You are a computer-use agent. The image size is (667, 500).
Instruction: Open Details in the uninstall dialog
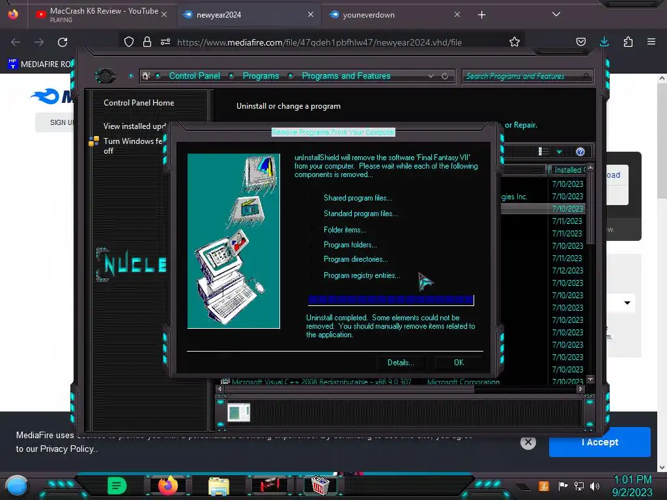pyautogui.click(x=401, y=362)
